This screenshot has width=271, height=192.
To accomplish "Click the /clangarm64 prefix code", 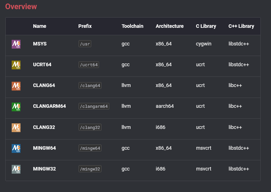I will (94, 106).
